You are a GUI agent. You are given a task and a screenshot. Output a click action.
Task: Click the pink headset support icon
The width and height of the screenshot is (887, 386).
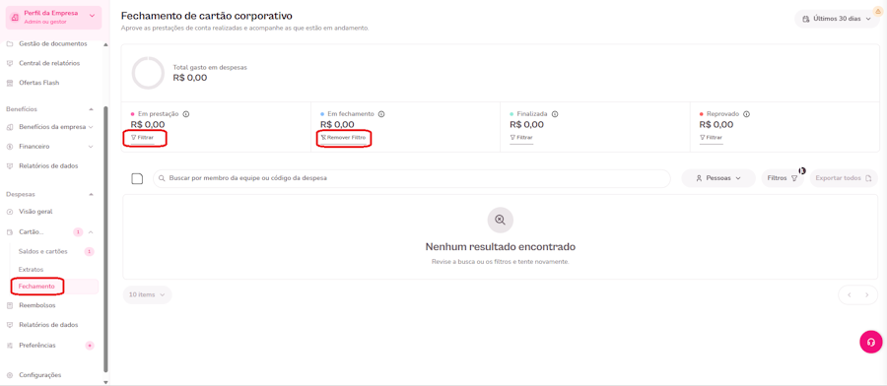point(870,342)
